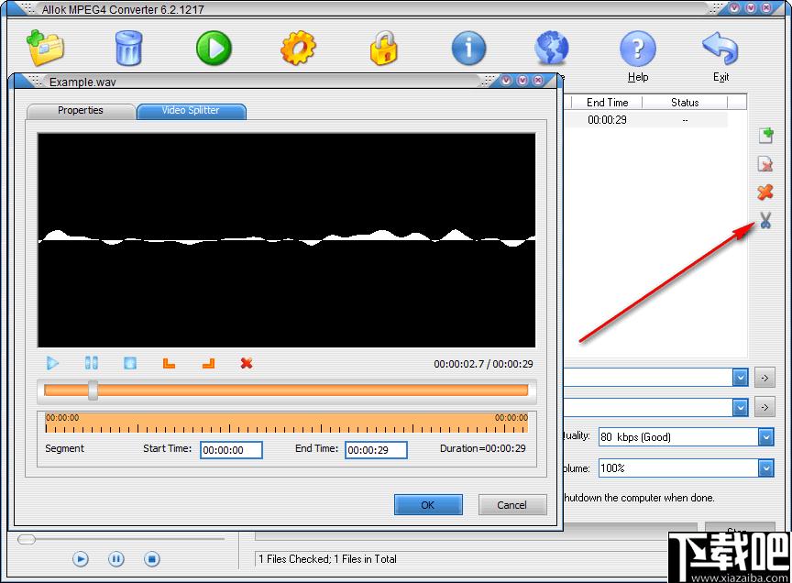Click the End Time column header
This screenshot has width=792, height=583.
pos(607,103)
